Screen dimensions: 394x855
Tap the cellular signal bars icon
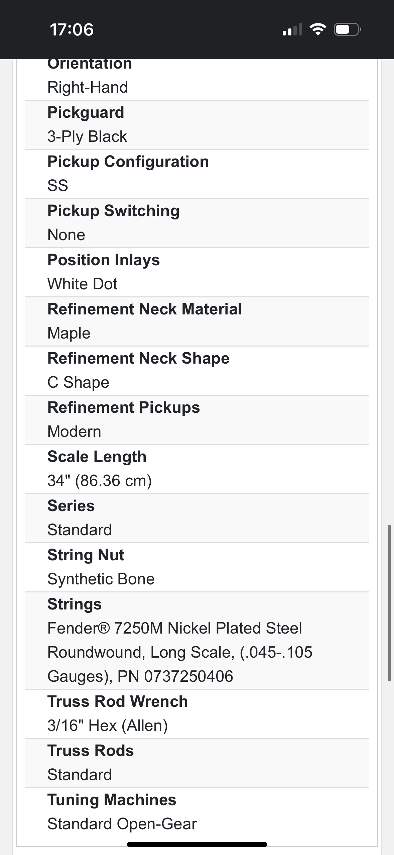click(x=292, y=29)
